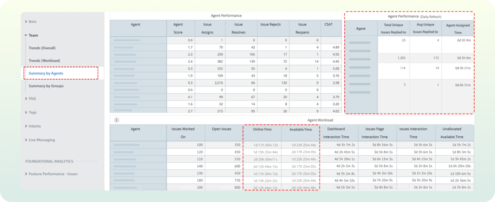Screen dimensions: 495x202
Task: Select the 2.58 CSAT value
Action: (331, 83)
